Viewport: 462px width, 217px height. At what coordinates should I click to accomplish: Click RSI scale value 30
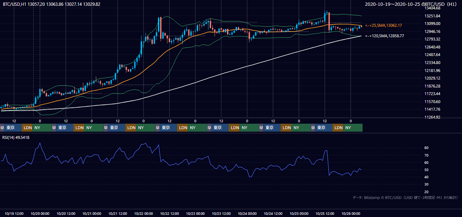(427, 184)
